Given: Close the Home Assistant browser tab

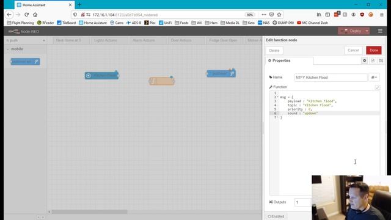Looking at the screenshot, I should [x=70, y=5].
